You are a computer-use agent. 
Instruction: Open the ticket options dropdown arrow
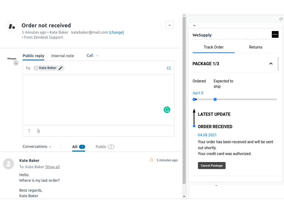click(169, 25)
